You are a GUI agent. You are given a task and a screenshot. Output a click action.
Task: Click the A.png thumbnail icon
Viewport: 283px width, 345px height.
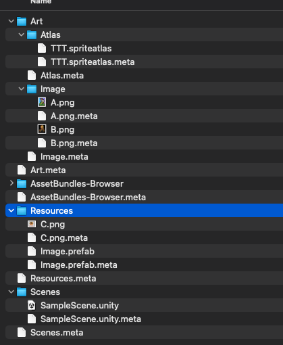[x=42, y=102]
